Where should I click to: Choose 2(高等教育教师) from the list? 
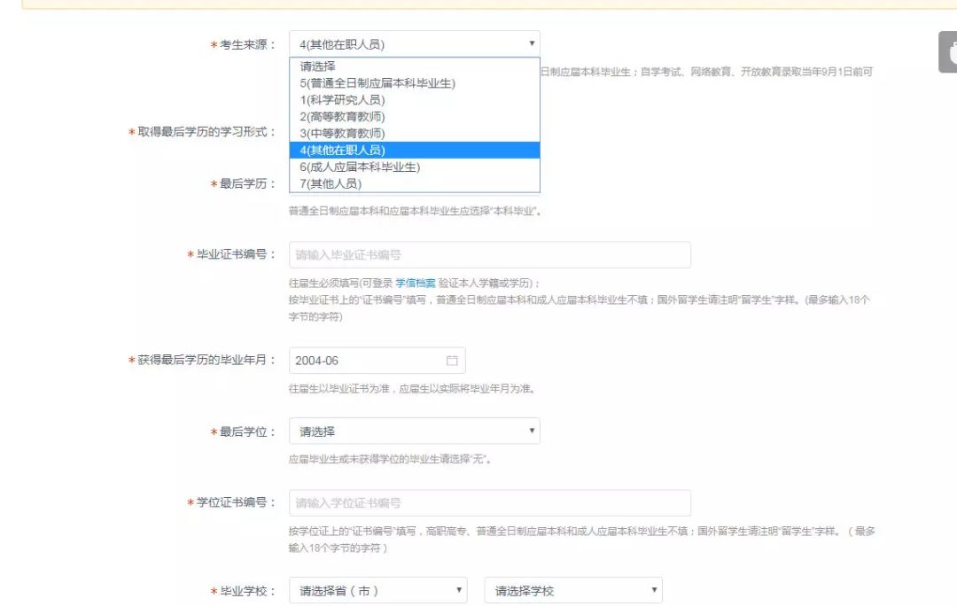(x=342, y=117)
